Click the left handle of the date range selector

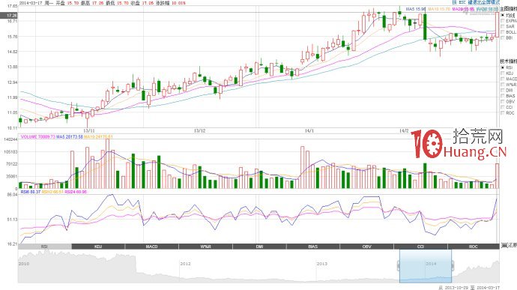[399, 265]
